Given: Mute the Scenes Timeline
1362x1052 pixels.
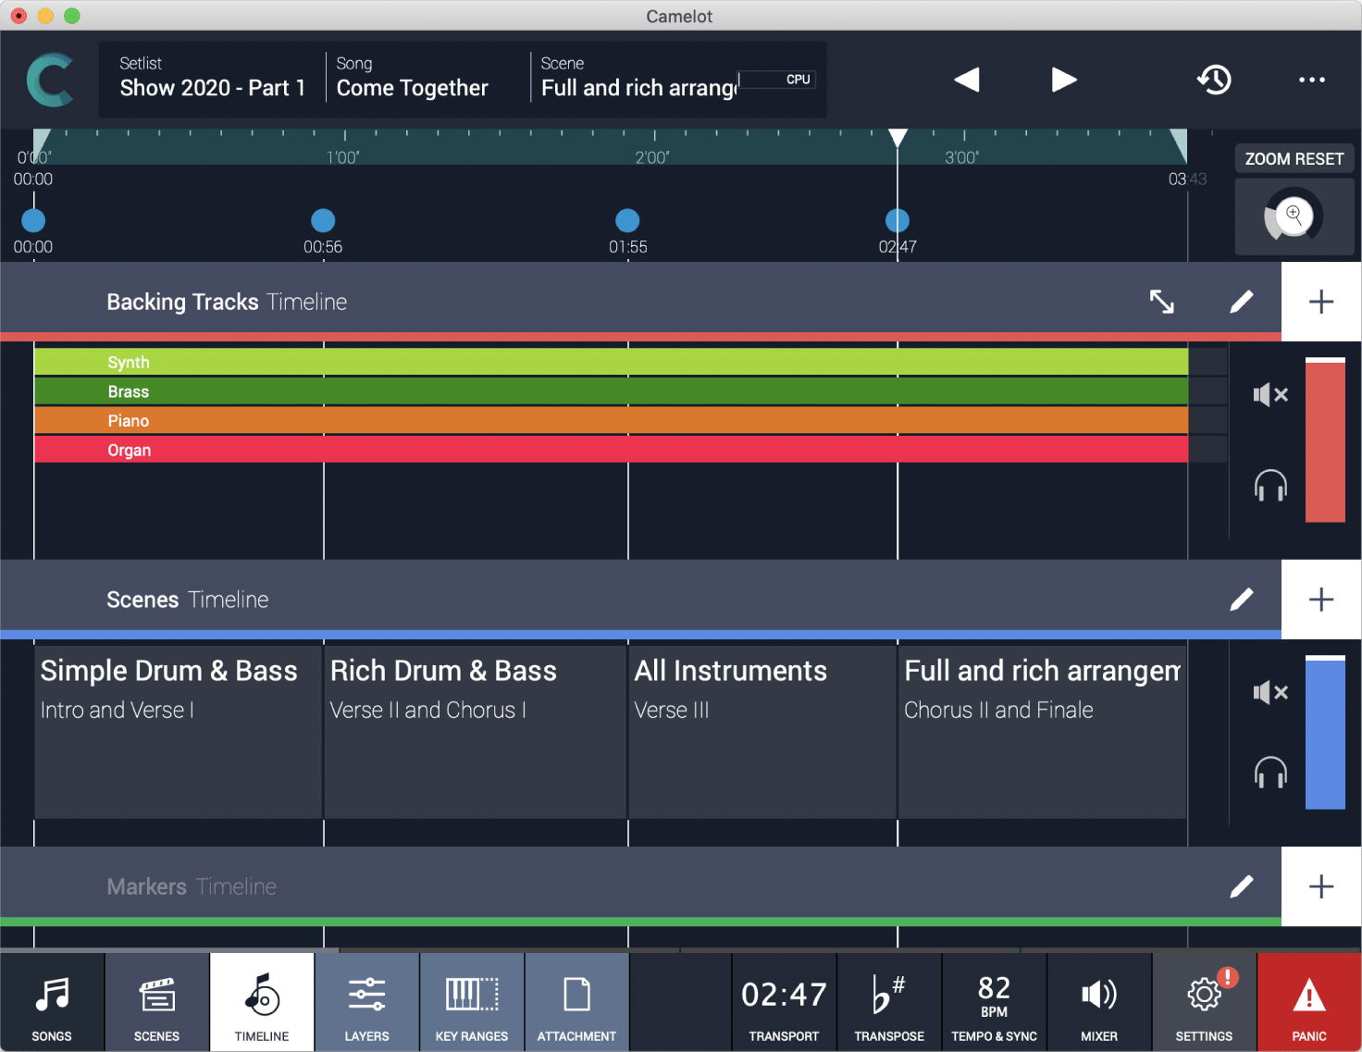Looking at the screenshot, I should point(1269,692).
